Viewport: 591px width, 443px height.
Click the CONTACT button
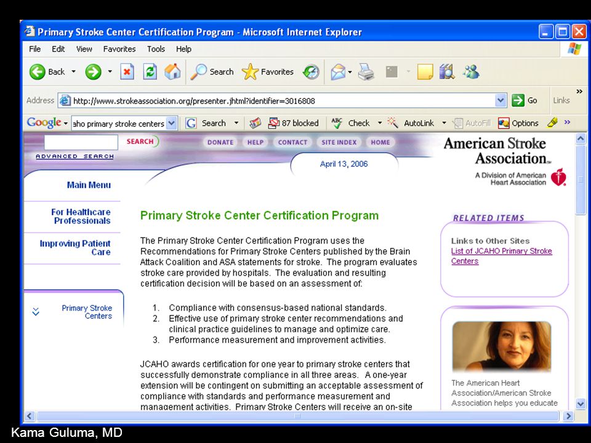292,142
